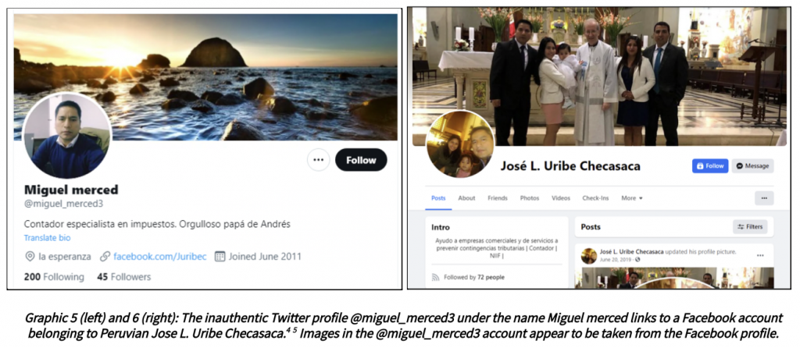Switch to the About tab

click(466, 198)
